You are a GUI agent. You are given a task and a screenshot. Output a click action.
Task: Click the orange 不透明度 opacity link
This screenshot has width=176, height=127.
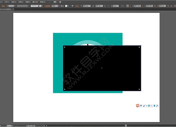coord(47,6)
